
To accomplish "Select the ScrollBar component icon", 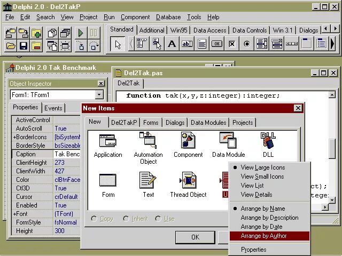I will (x=292, y=44).
